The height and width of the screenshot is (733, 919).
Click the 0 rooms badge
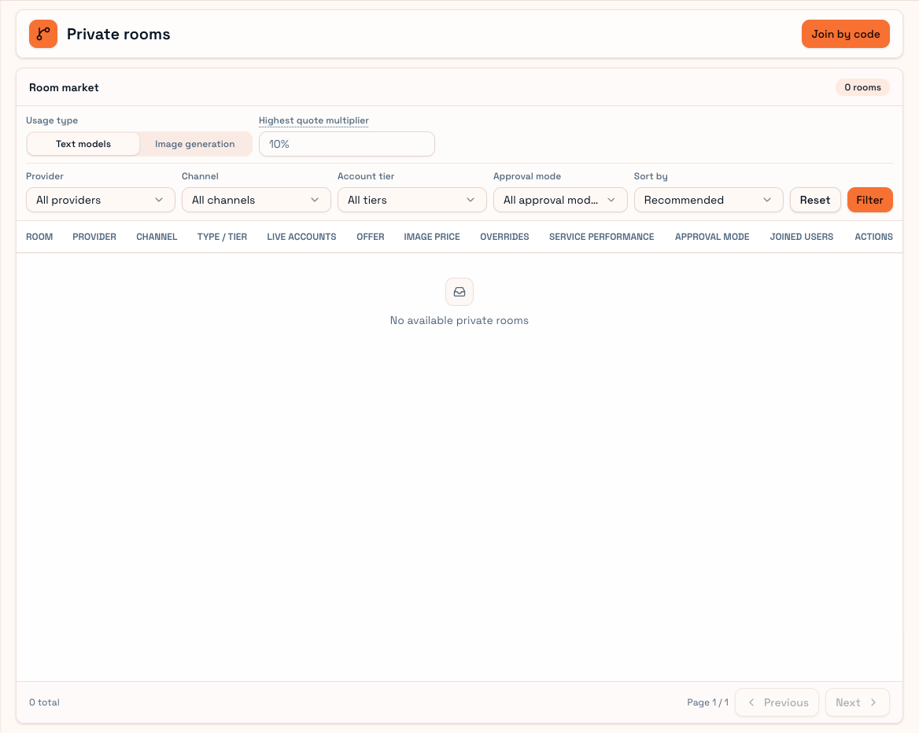(x=862, y=87)
